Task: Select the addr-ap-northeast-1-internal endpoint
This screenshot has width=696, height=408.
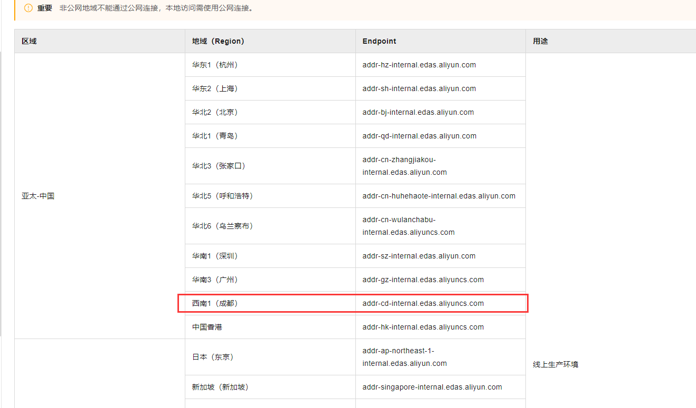Action: point(404,357)
